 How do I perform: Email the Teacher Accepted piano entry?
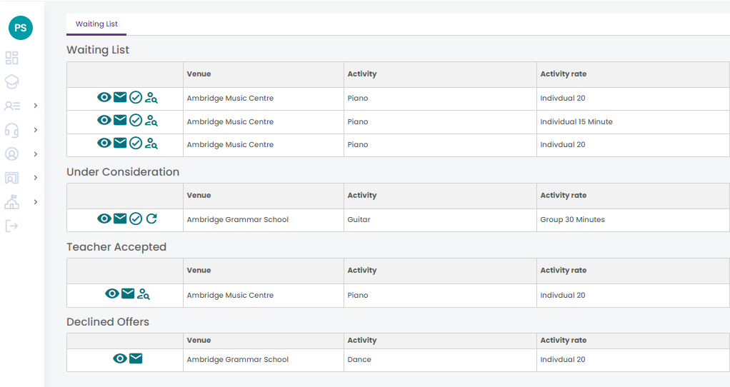click(x=128, y=293)
